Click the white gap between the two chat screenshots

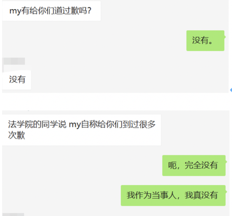pyautogui.click(x=115, y=102)
